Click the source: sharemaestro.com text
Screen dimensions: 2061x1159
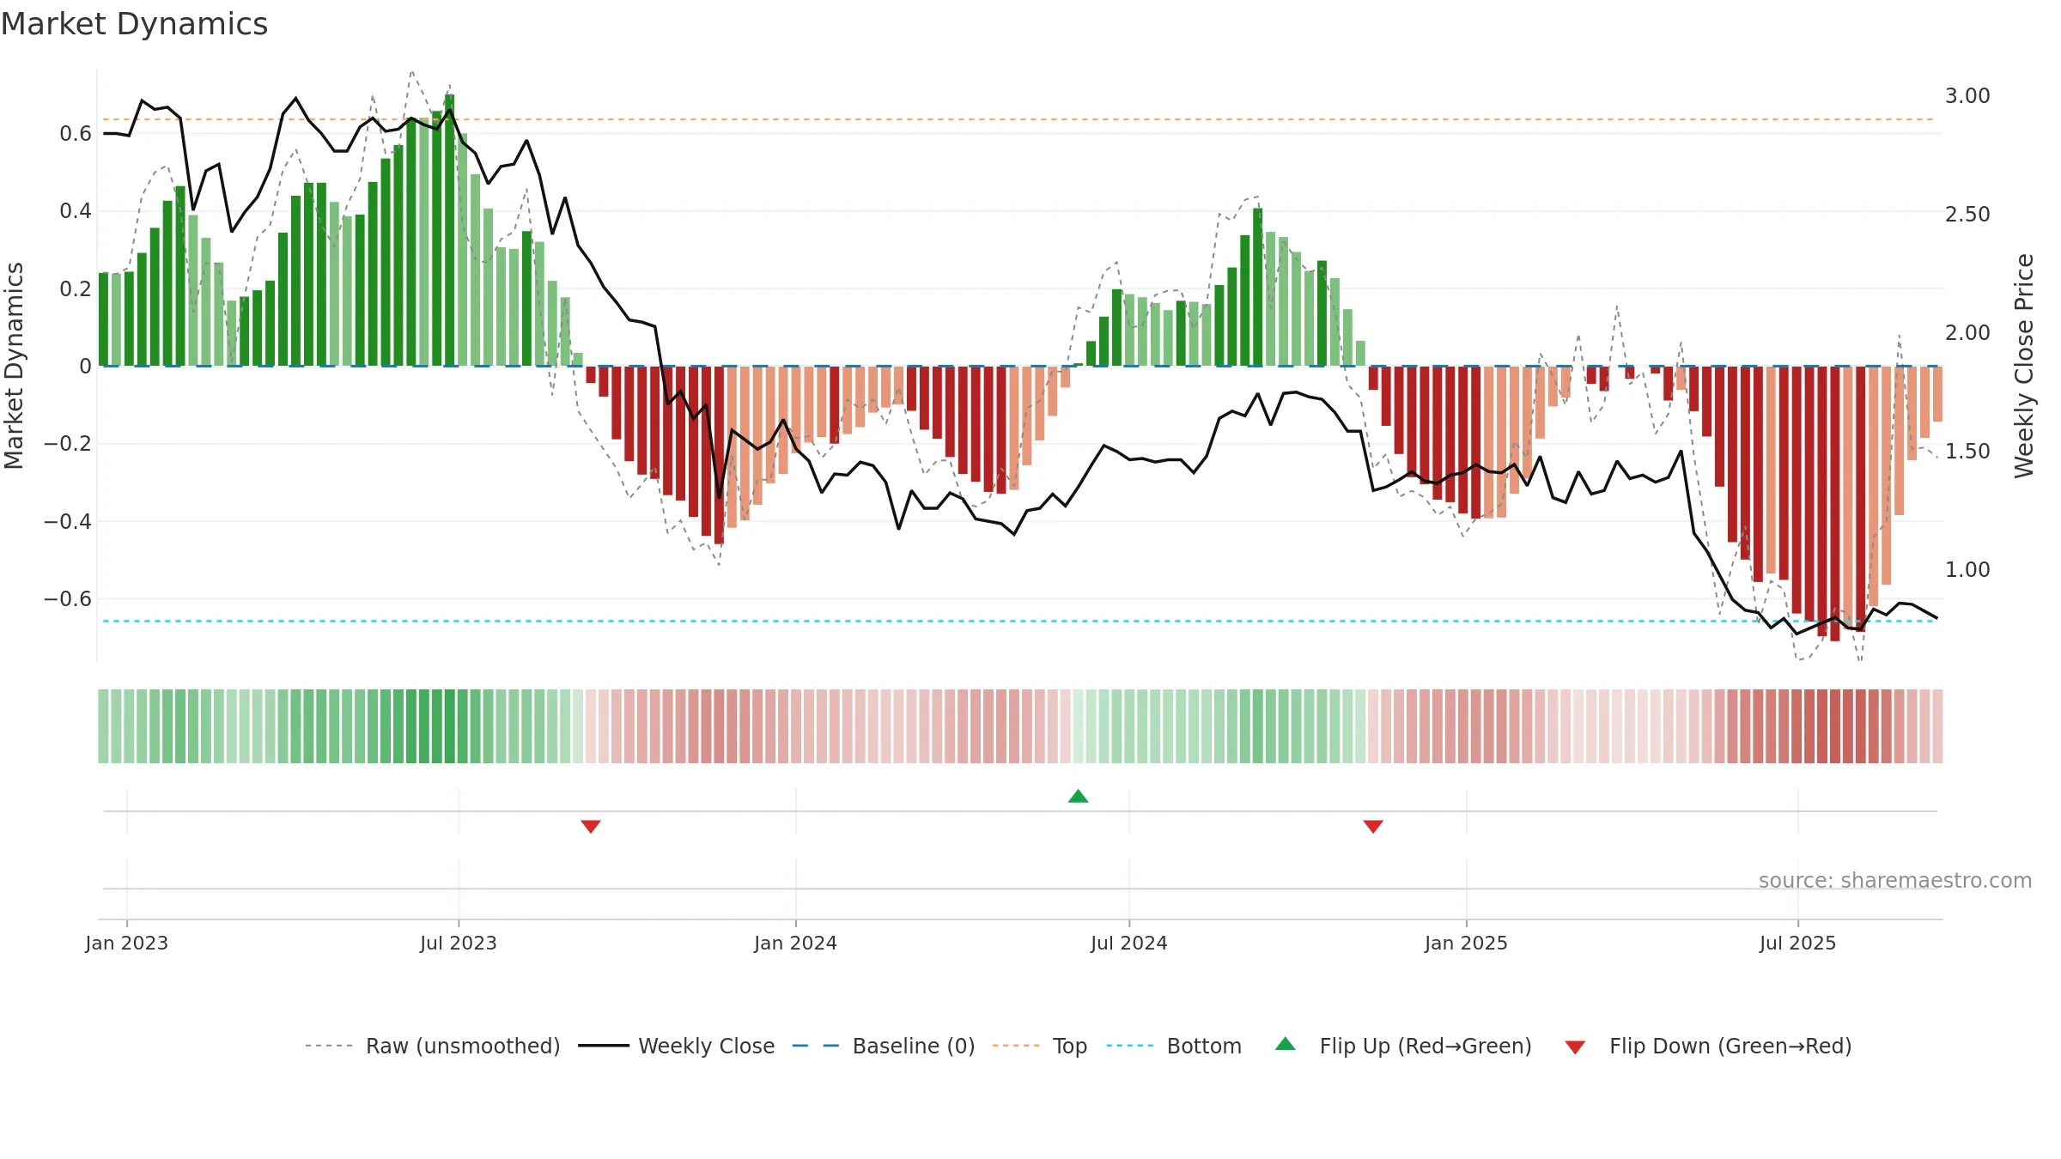pyautogui.click(x=1895, y=881)
